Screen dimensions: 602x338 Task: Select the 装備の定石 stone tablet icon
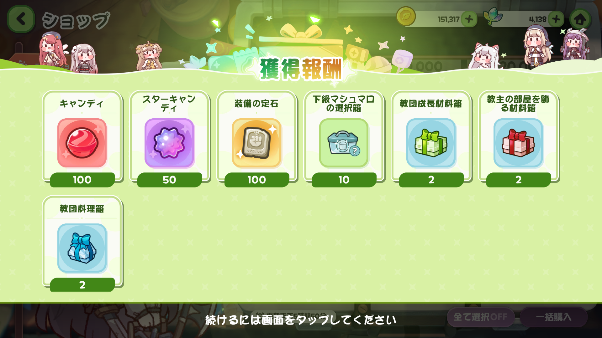pos(256,143)
